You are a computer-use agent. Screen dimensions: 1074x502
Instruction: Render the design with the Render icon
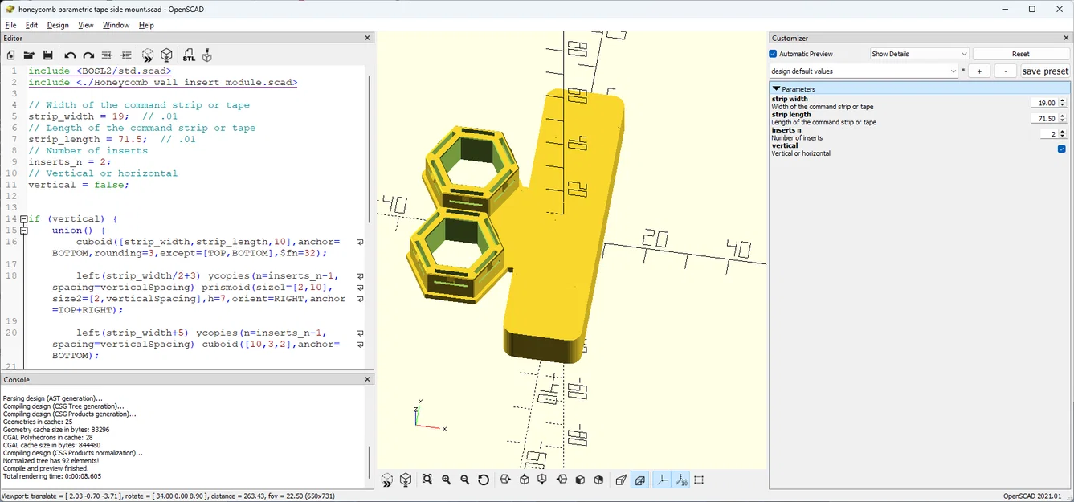click(166, 55)
